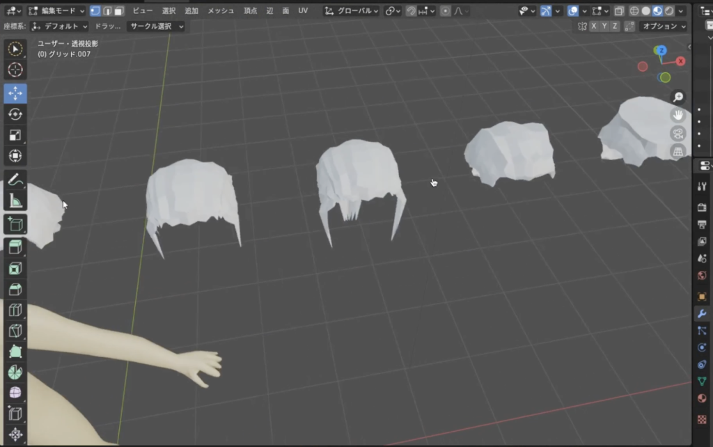Open the Modifiers wrench properties tab
Screen dimensions: 713x447
click(702, 314)
